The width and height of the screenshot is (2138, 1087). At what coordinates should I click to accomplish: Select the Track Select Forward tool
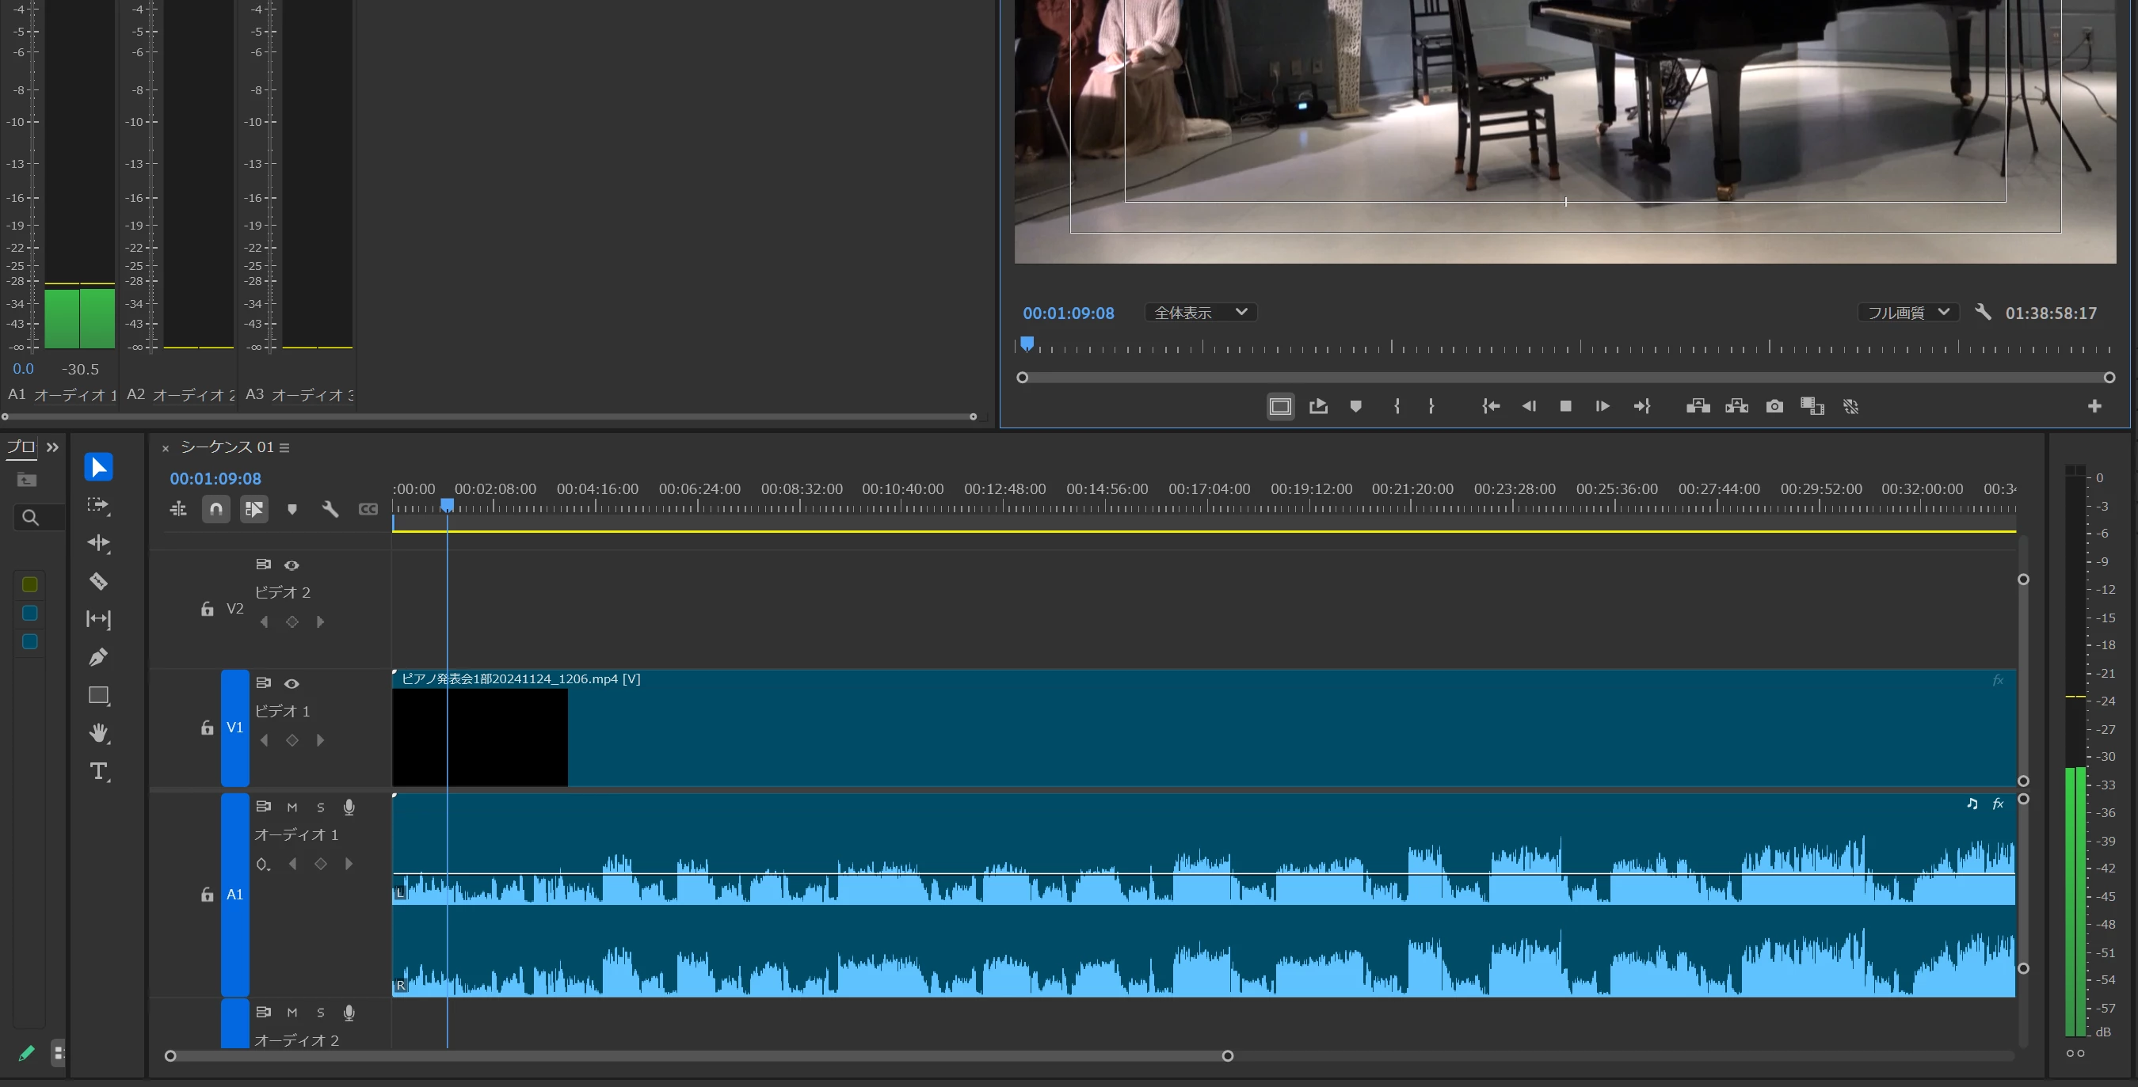click(98, 505)
